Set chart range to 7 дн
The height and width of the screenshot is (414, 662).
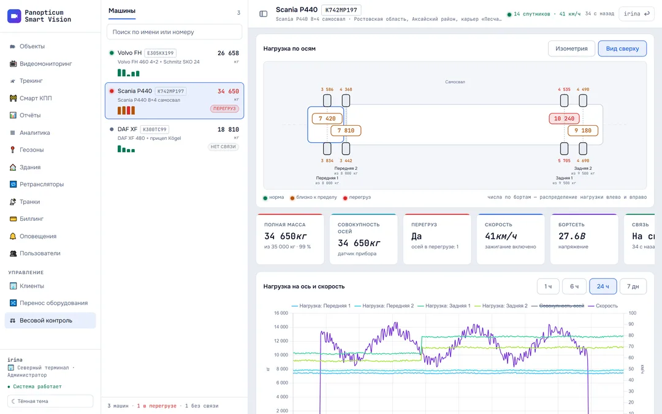click(633, 286)
